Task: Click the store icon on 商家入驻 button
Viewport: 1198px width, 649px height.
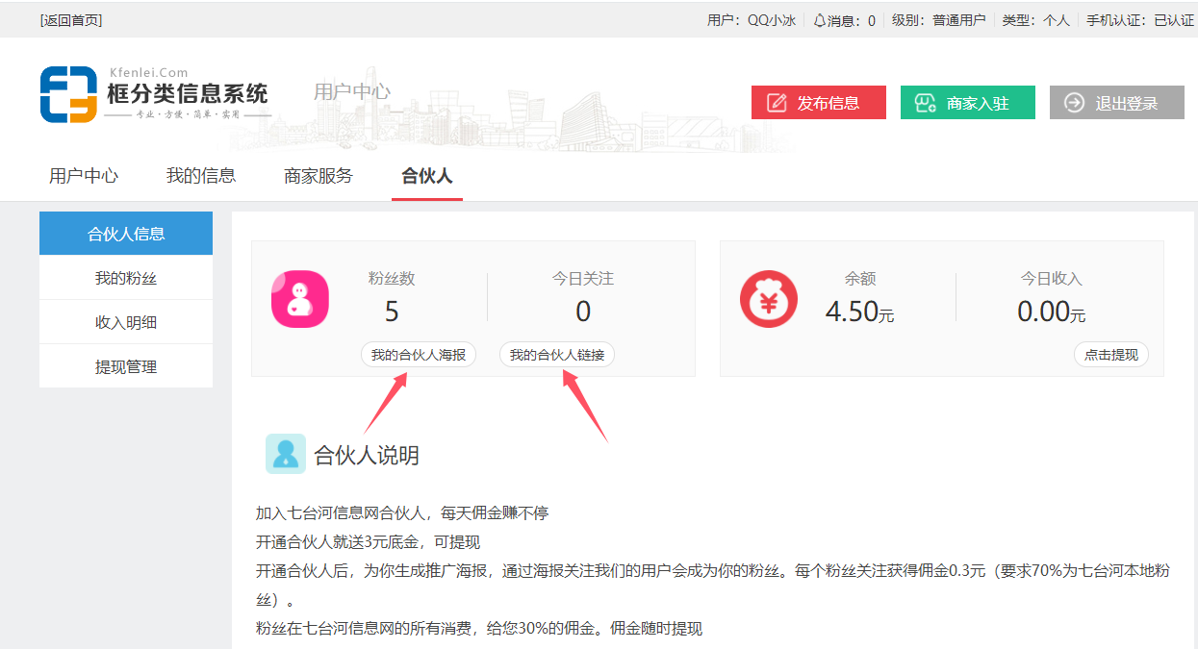Action: 925,103
